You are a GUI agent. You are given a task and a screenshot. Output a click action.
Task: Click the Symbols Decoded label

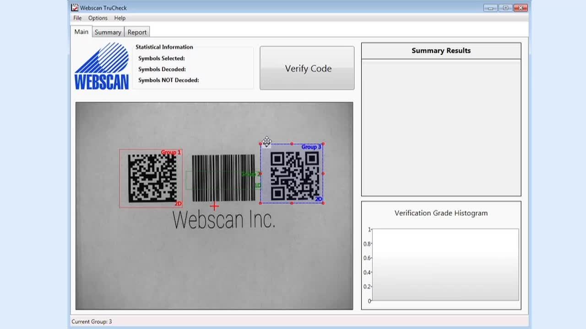pos(162,69)
